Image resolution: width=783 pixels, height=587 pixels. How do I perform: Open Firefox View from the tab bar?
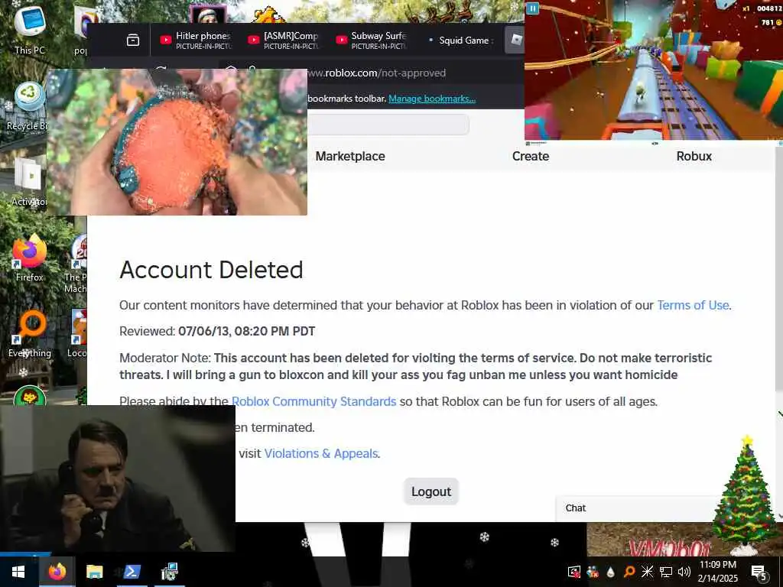click(133, 40)
